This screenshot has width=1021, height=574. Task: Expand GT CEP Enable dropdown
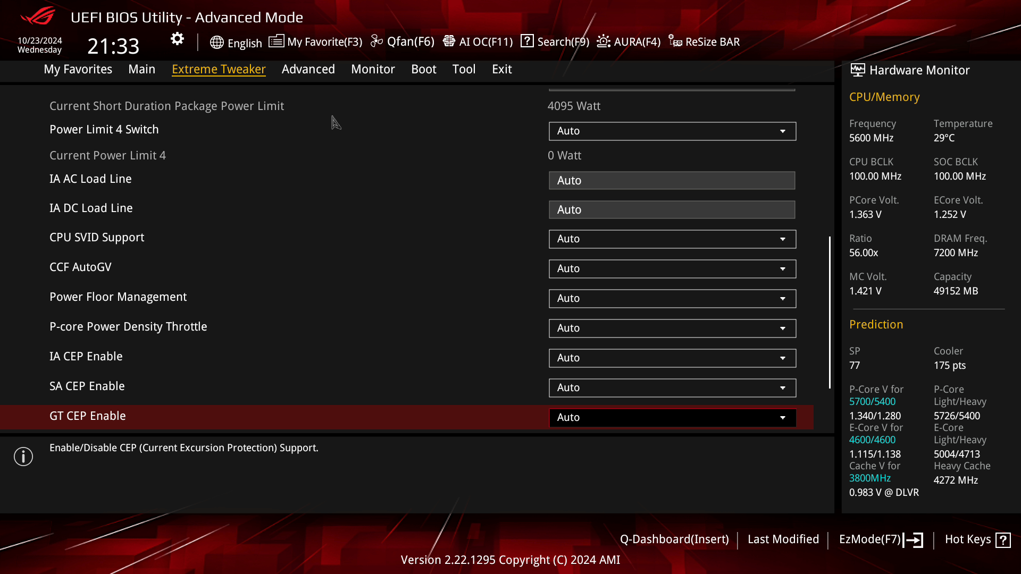(x=783, y=417)
